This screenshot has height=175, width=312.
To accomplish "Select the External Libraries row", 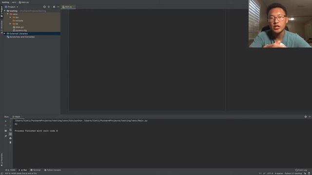I will click(32, 34).
